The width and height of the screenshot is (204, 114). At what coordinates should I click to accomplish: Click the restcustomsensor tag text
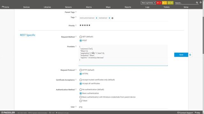87,18
